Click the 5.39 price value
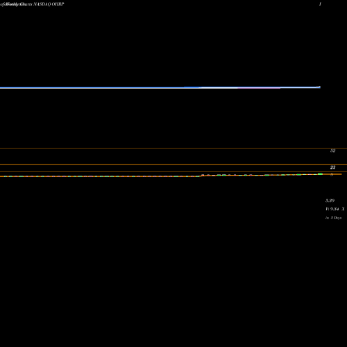 tap(330, 201)
